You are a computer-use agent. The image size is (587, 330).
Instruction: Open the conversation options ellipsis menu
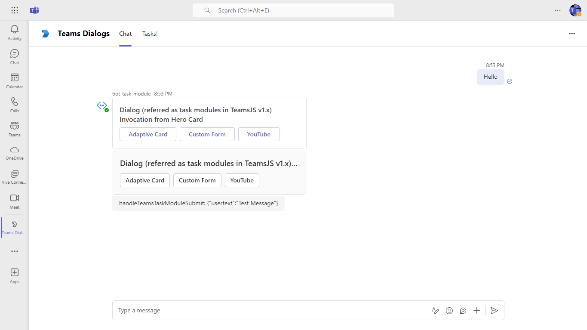tap(572, 33)
